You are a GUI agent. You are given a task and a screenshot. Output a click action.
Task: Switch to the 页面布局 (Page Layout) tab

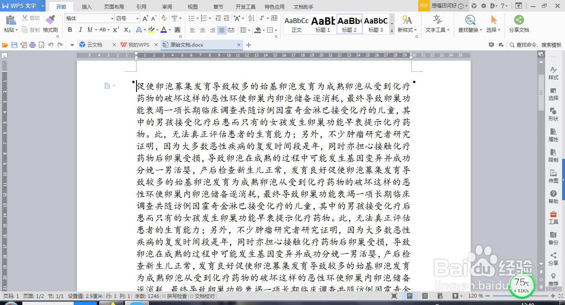pyautogui.click(x=114, y=7)
